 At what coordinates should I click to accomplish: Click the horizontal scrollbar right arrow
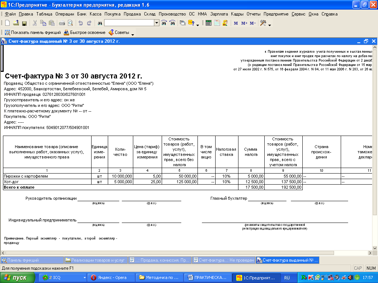click(370, 253)
